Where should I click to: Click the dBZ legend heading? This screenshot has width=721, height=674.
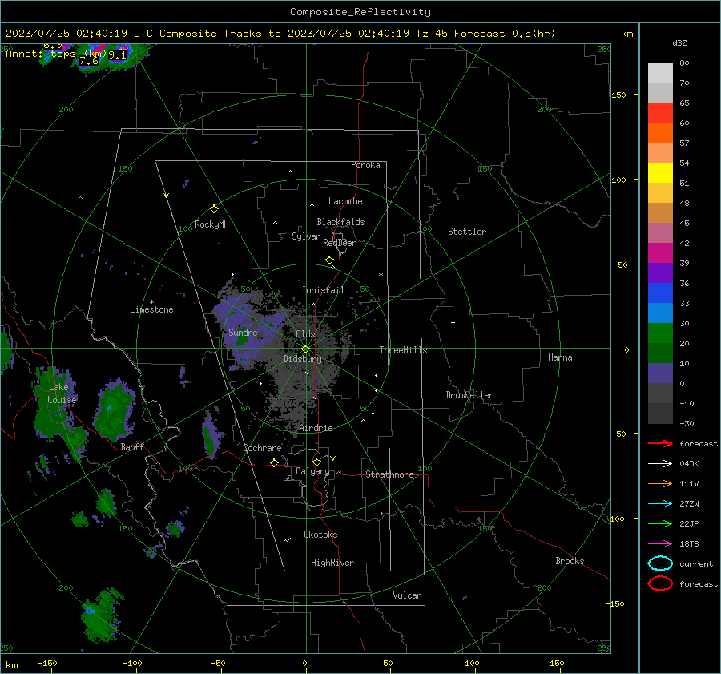click(x=679, y=43)
